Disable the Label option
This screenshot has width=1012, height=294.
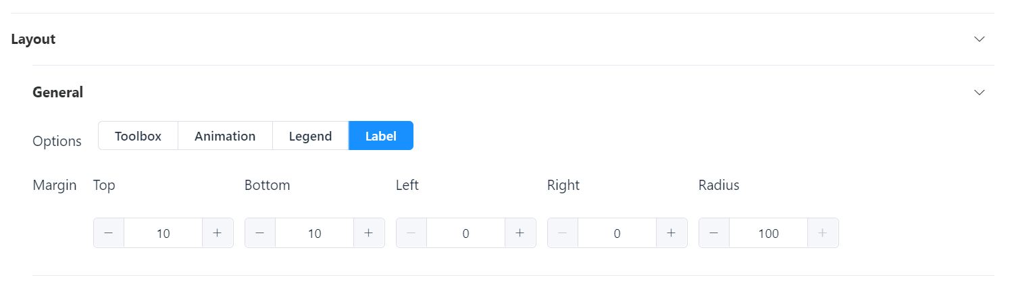click(380, 136)
